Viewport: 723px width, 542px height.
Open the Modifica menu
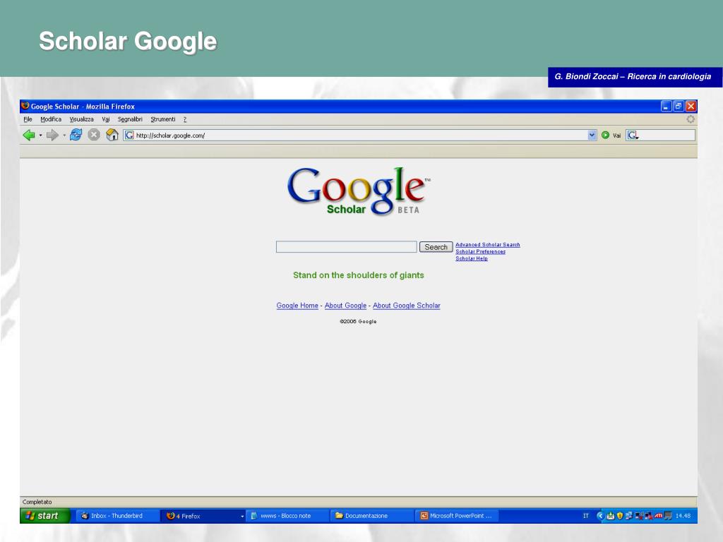pos(51,119)
